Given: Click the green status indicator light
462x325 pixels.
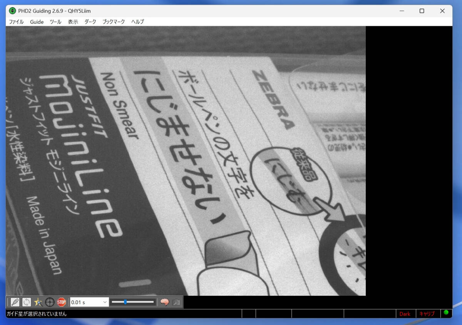Looking at the screenshot, I should pos(446,312).
